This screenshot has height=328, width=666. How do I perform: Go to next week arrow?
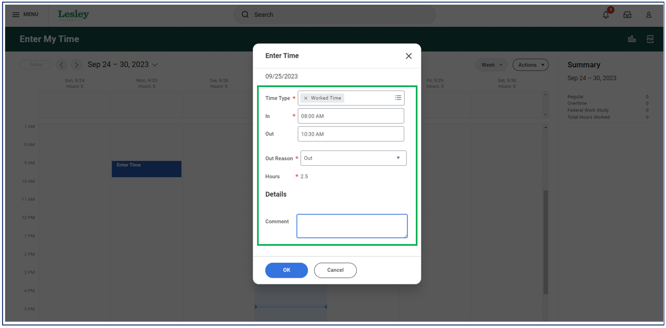(x=76, y=65)
